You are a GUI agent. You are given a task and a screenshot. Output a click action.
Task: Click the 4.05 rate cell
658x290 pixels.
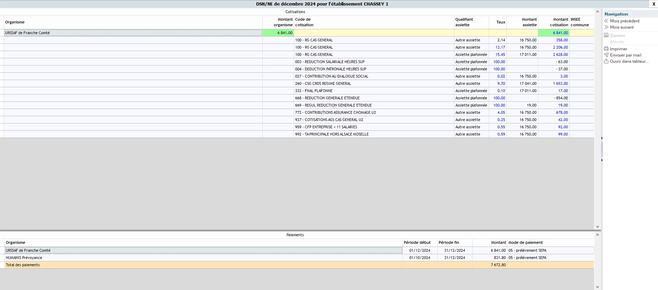[498, 112]
